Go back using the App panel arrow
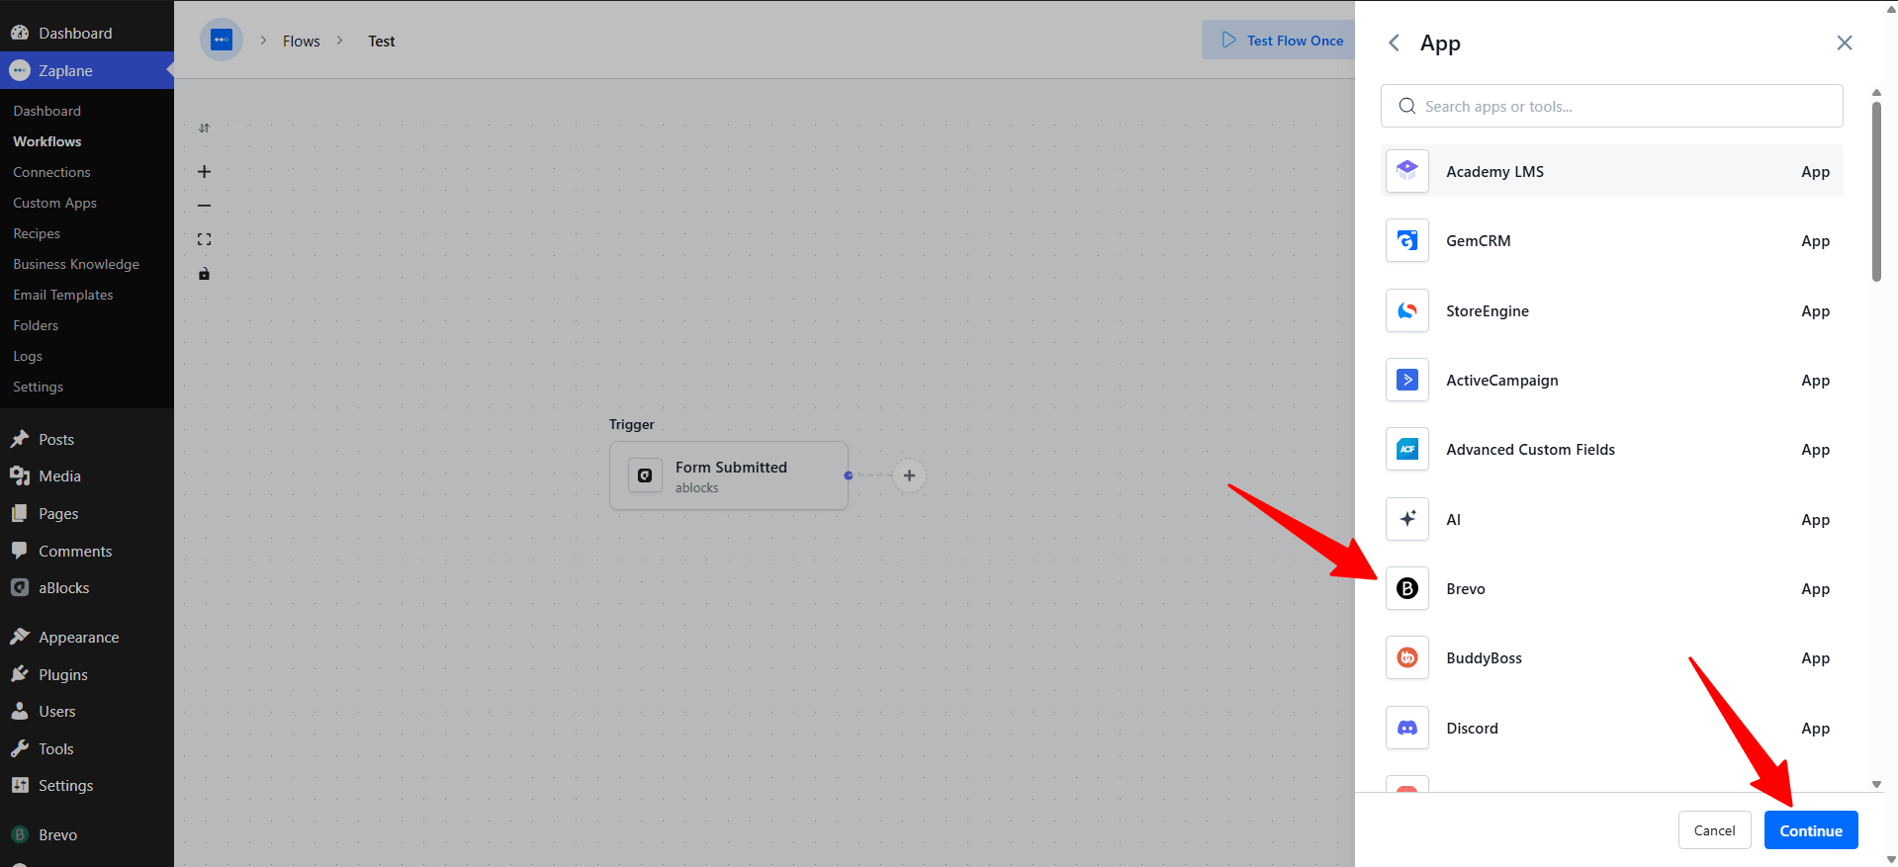This screenshot has height=867, width=1898. point(1394,43)
